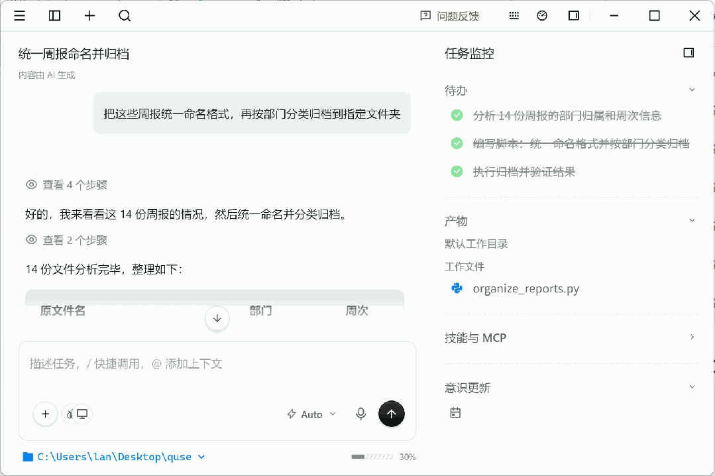Open search with magnifier icon

(x=125, y=16)
